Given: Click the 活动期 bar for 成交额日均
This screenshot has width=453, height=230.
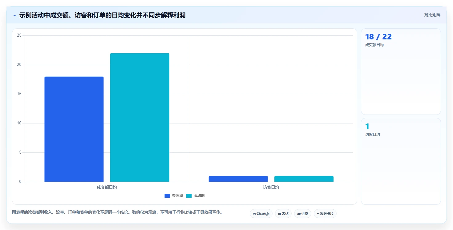Looking at the screenshot, I should [x=140, y=118].
